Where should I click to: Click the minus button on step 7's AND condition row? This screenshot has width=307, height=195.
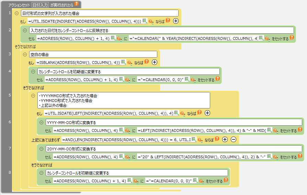233,139
